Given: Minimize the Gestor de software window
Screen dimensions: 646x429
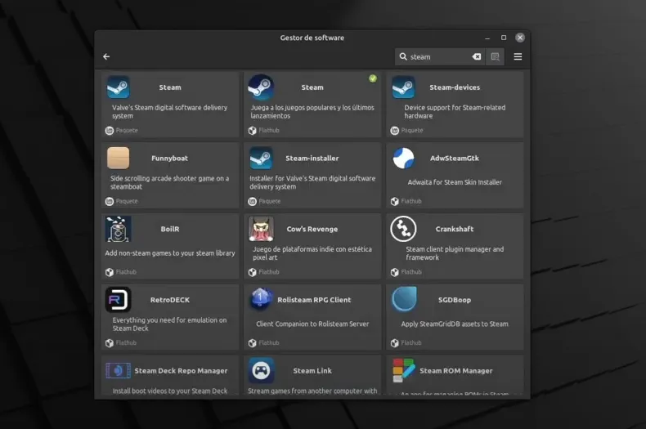Looking at the screenshot, I should click(x=487, y=38).
